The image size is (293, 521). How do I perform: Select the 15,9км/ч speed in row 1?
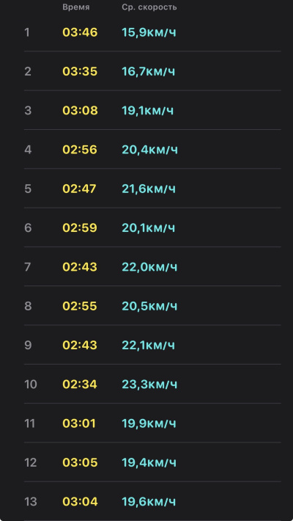(149, 32)
